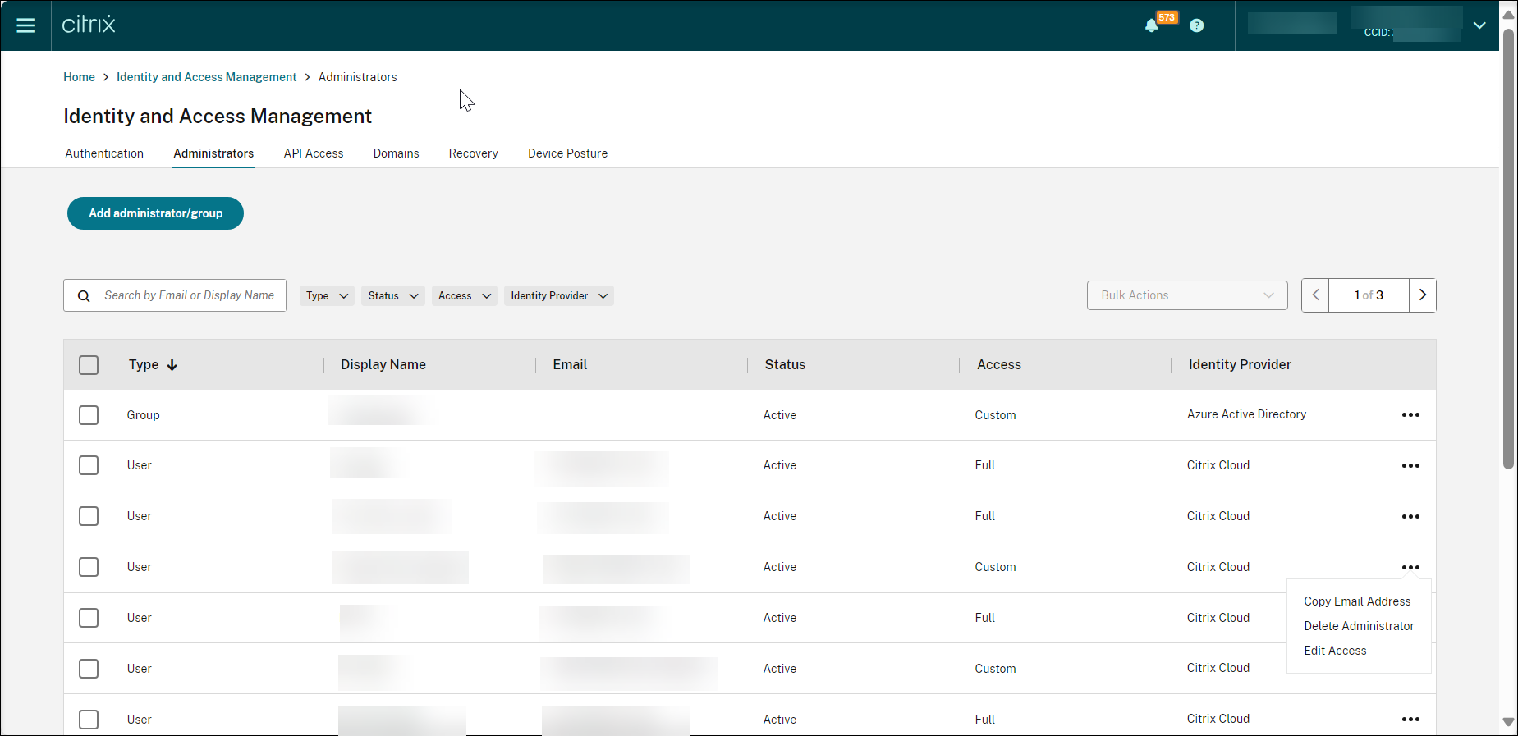The width and height of the screenshot is (1518, 736).
Task: Choose Delete Administrator from context menu
Action: (1358, 626)
